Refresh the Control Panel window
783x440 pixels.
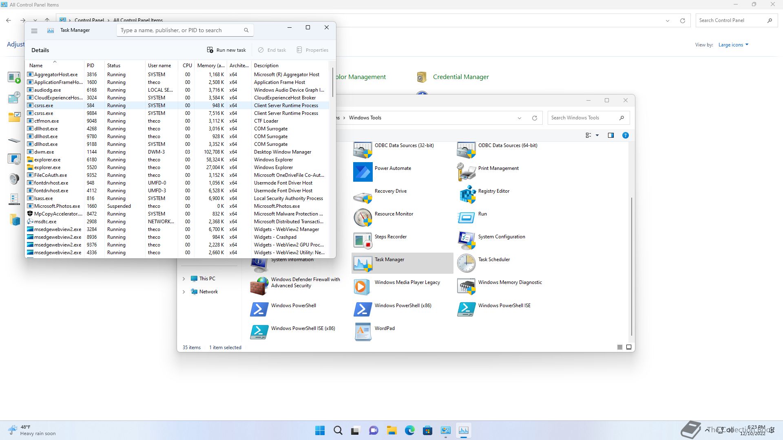tap(682, 21)
